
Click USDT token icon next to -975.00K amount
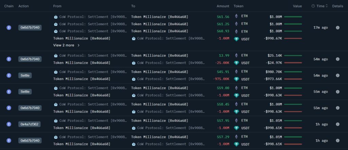[237, 79]
